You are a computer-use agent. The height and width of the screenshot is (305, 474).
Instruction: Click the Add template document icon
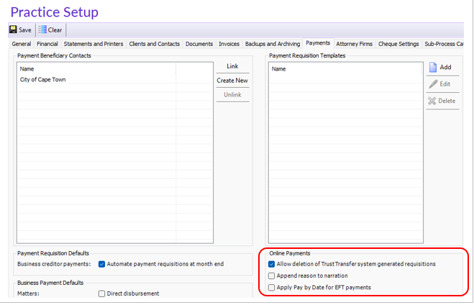coord(433,67)
